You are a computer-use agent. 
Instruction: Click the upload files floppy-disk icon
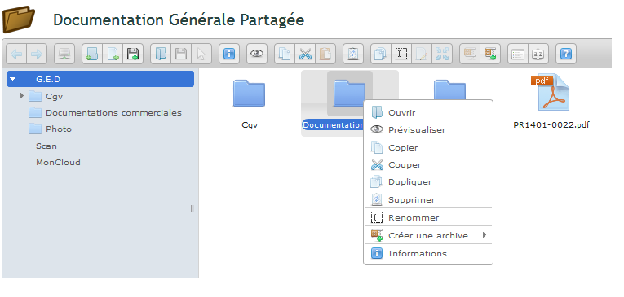(x=133, y=54)
